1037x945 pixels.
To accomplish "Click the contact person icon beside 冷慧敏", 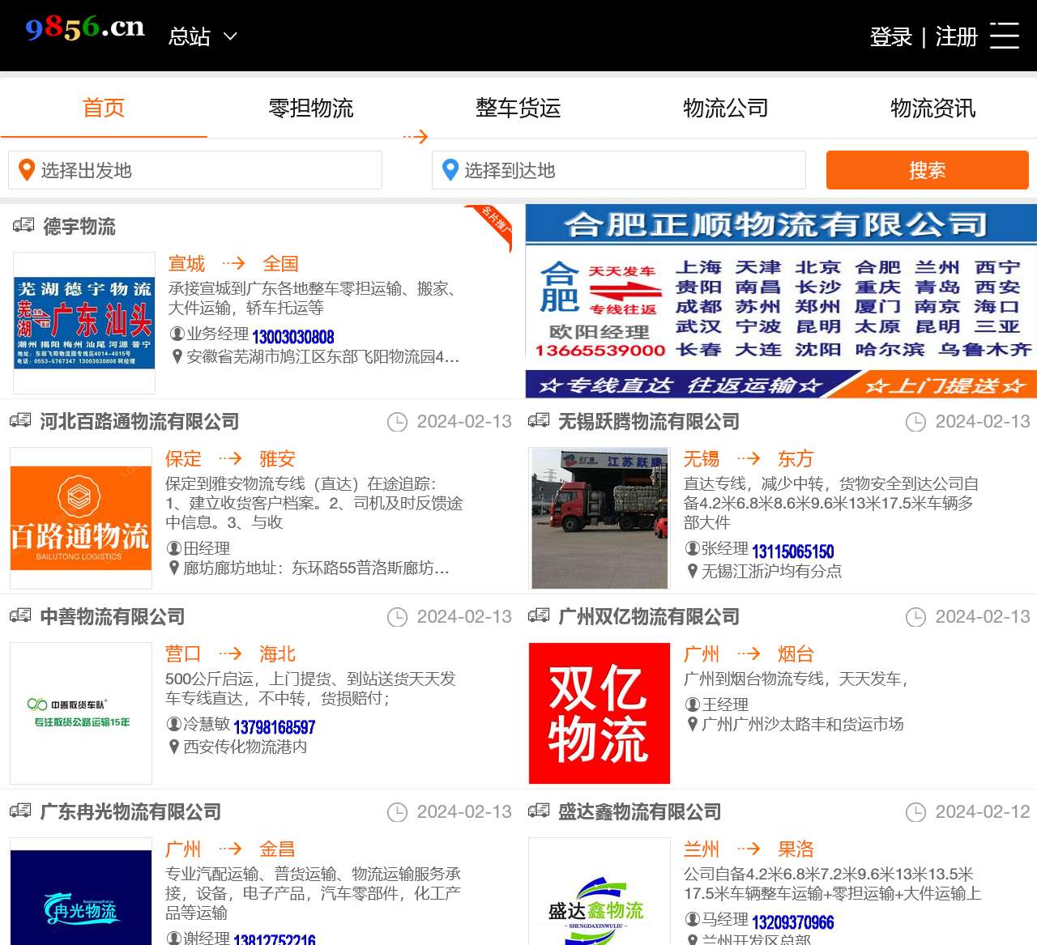I will tap(173, 726).
